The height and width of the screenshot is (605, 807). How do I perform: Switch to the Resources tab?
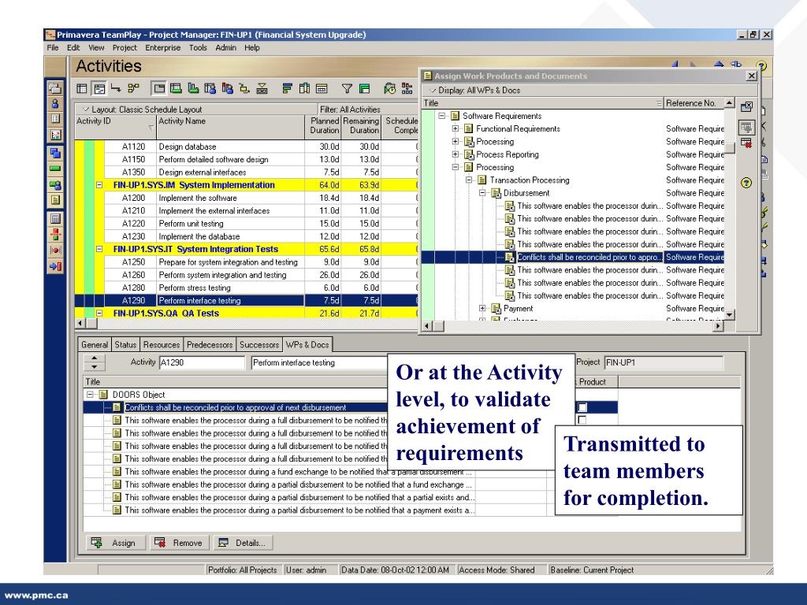click(x=161, y=345)
